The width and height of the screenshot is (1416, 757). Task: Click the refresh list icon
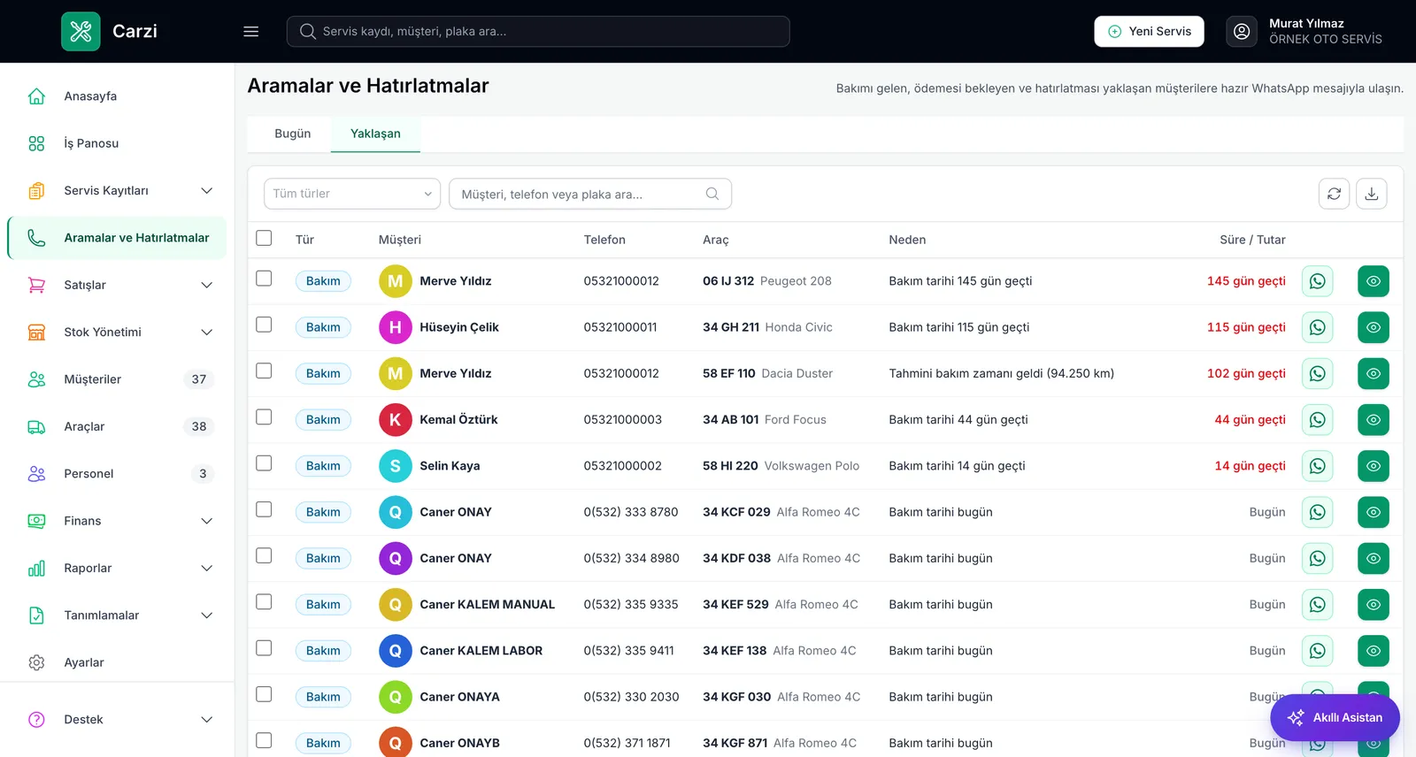tap(1334, 194)
